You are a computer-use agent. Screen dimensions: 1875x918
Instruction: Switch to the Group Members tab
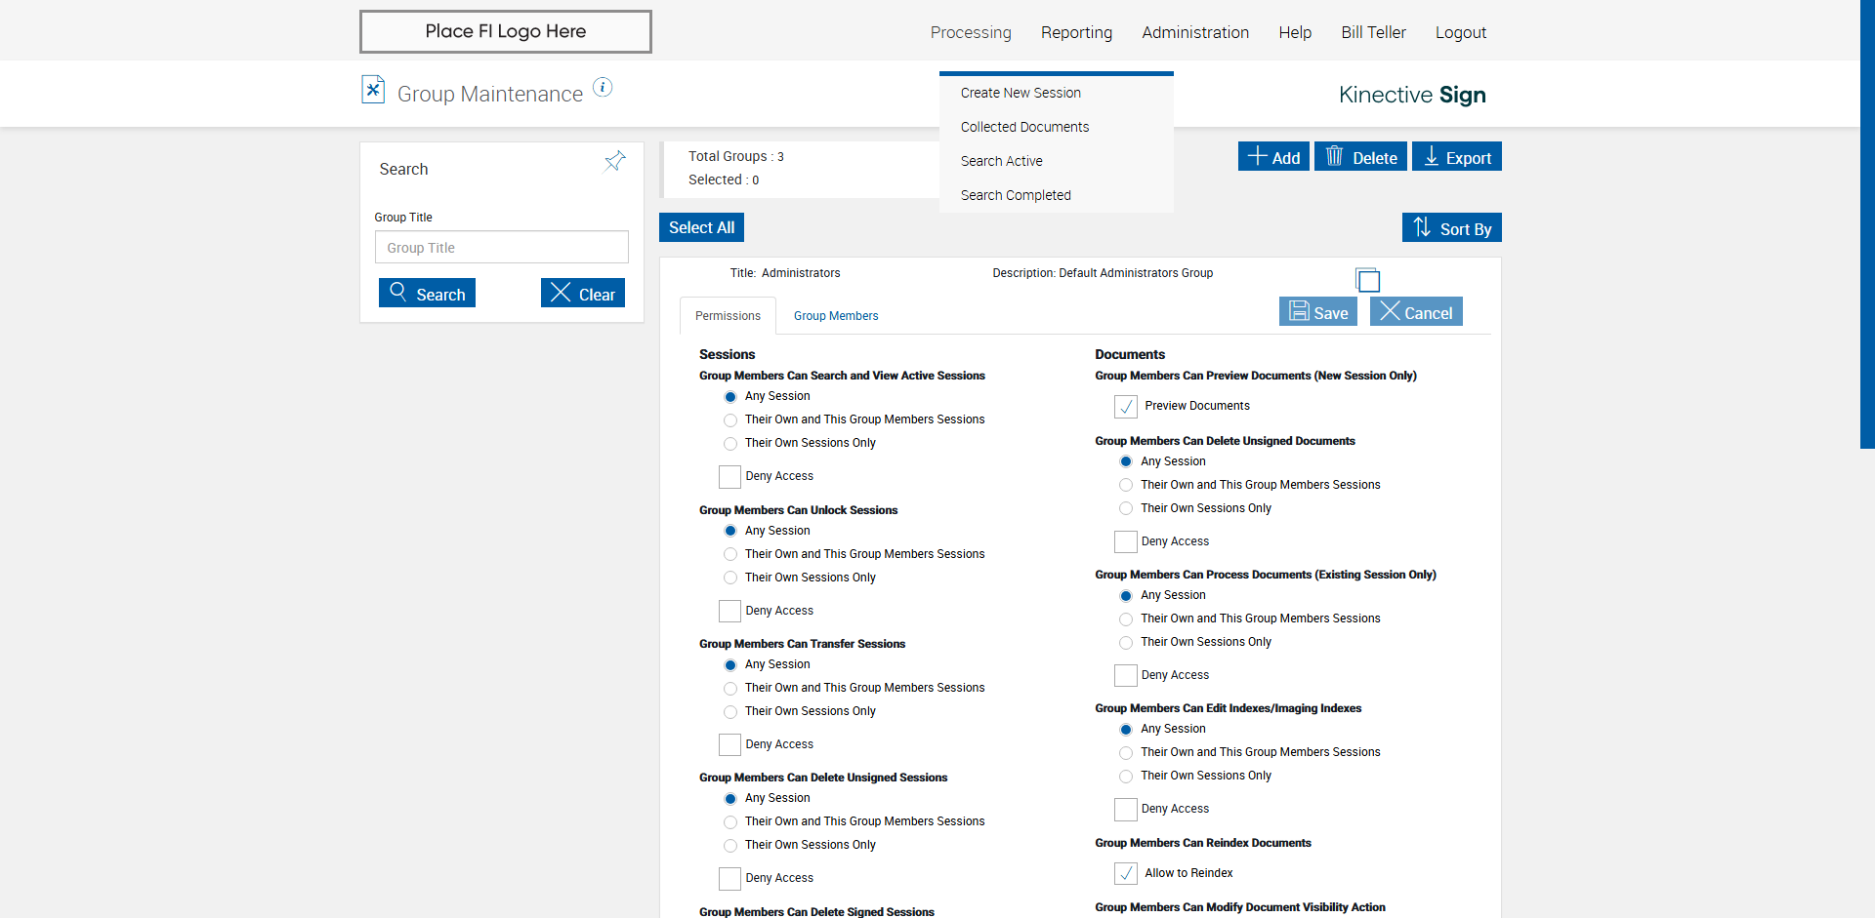point(836,316)
